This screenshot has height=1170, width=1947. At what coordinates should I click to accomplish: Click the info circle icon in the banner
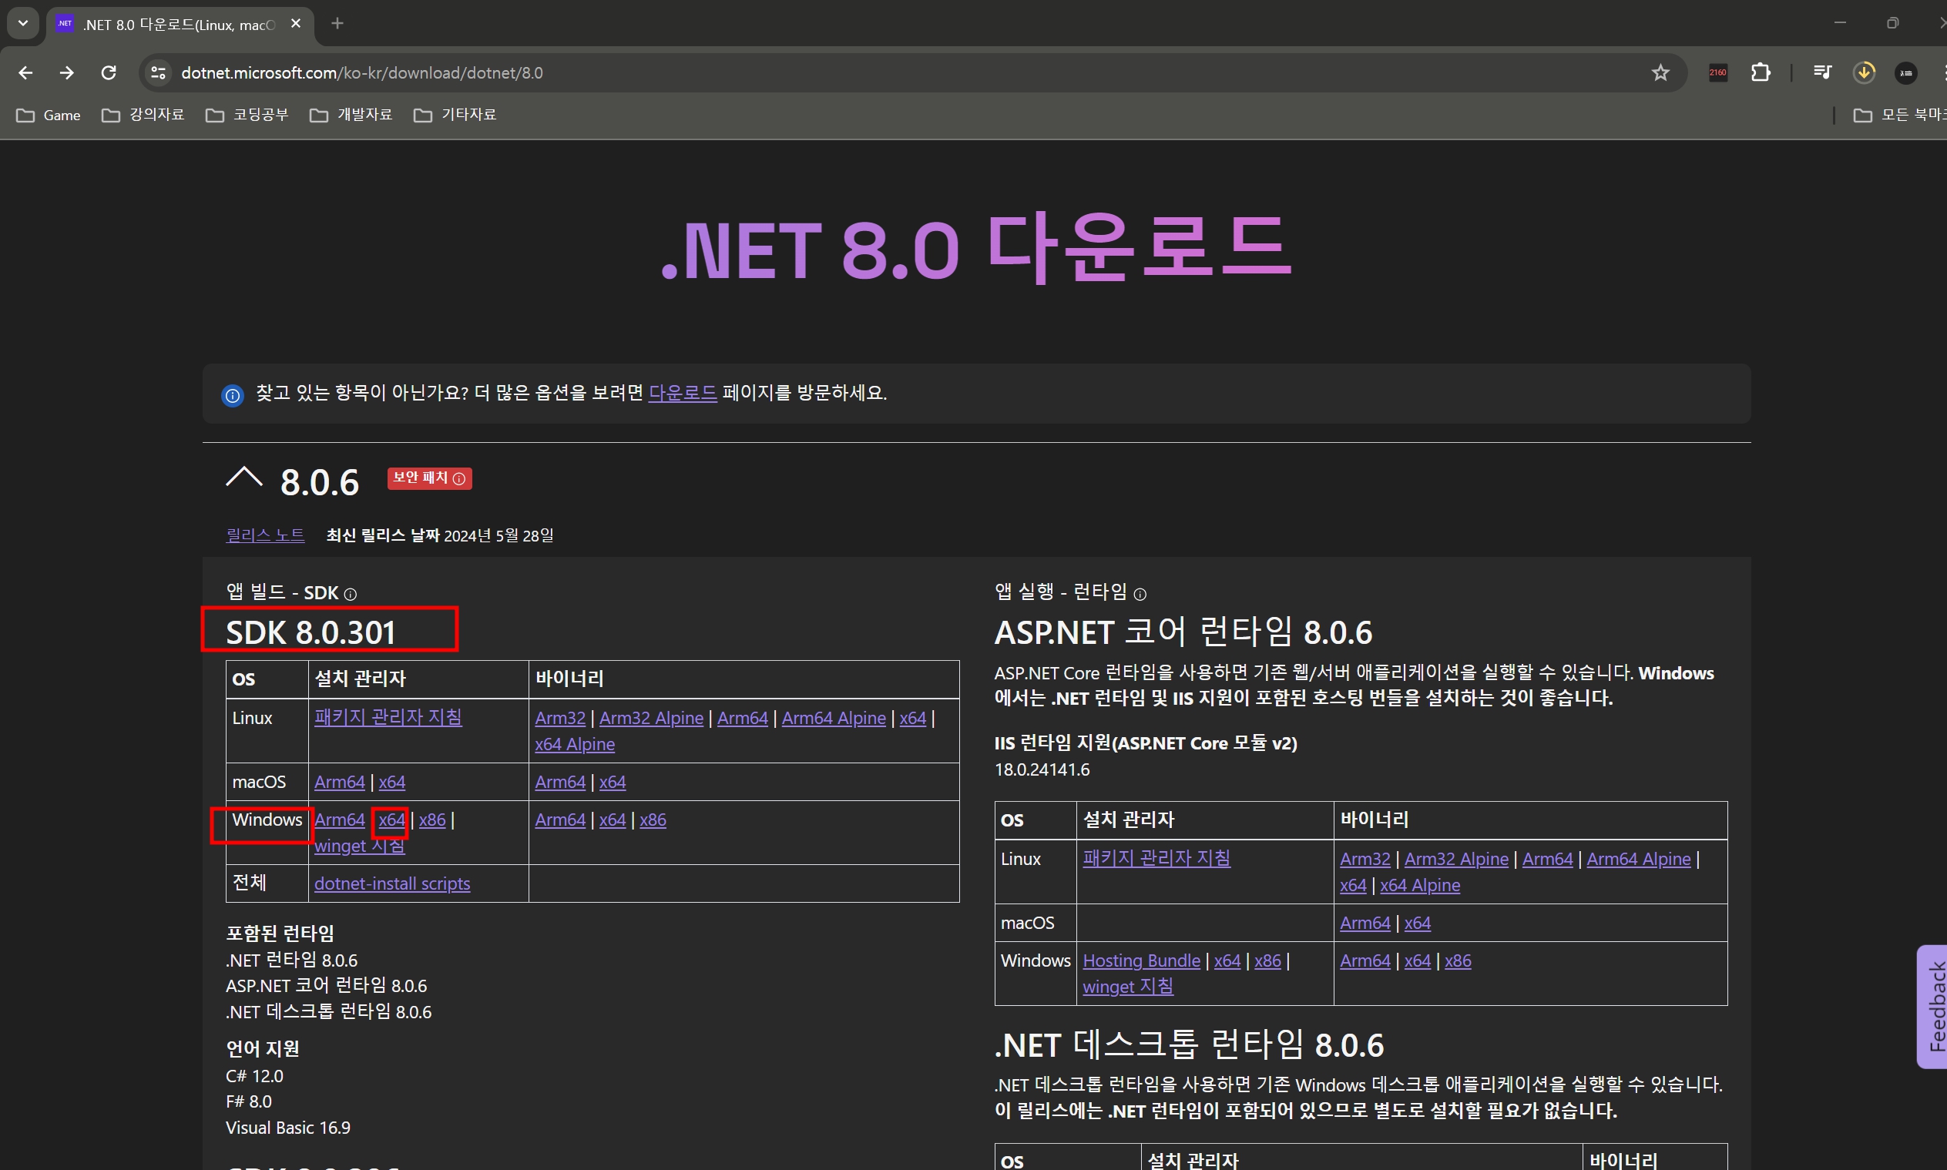pyautogui.click(x=233, y=395)
